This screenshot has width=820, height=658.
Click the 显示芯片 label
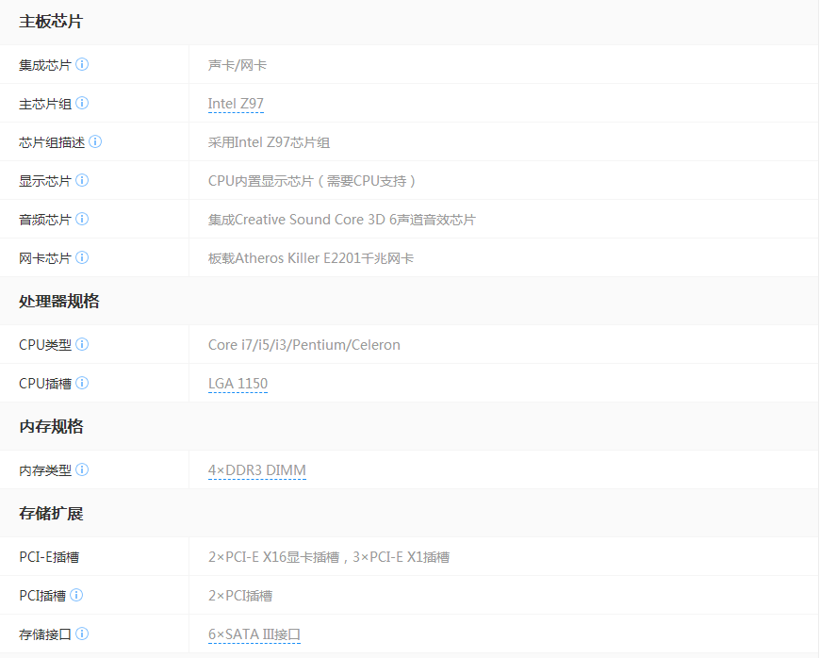(x=45, y=182)
